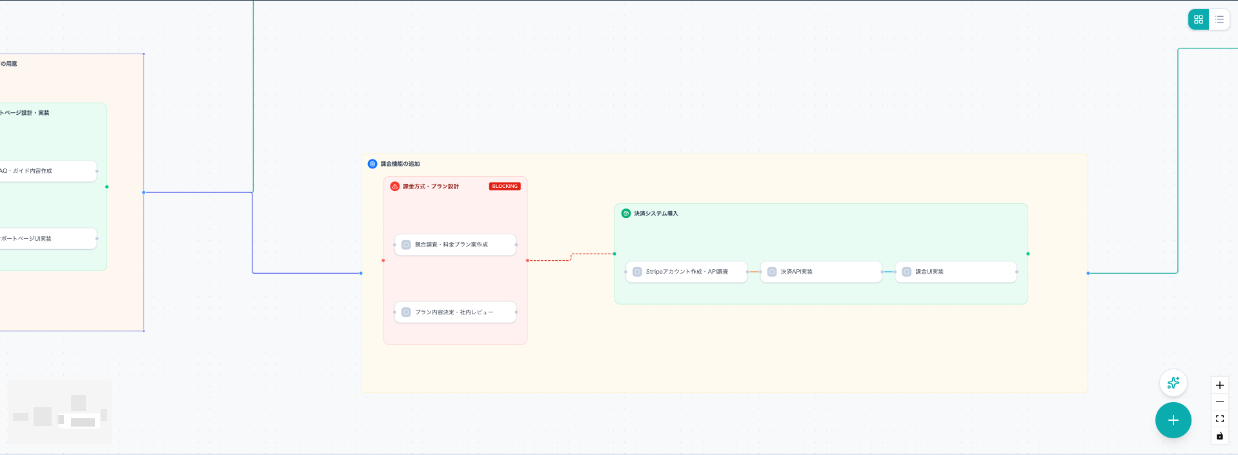This screenshot has height=455, width=1238.
Task: Click the AI sparkle assistant button
Action: [1173, 383]
